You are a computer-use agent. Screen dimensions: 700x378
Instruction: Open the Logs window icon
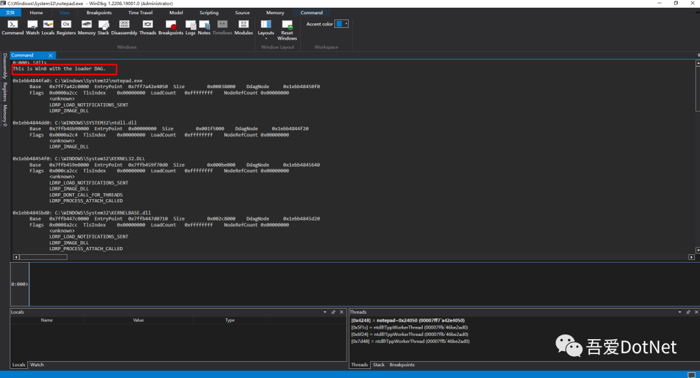pyautogui.click(x=190, y=27)
